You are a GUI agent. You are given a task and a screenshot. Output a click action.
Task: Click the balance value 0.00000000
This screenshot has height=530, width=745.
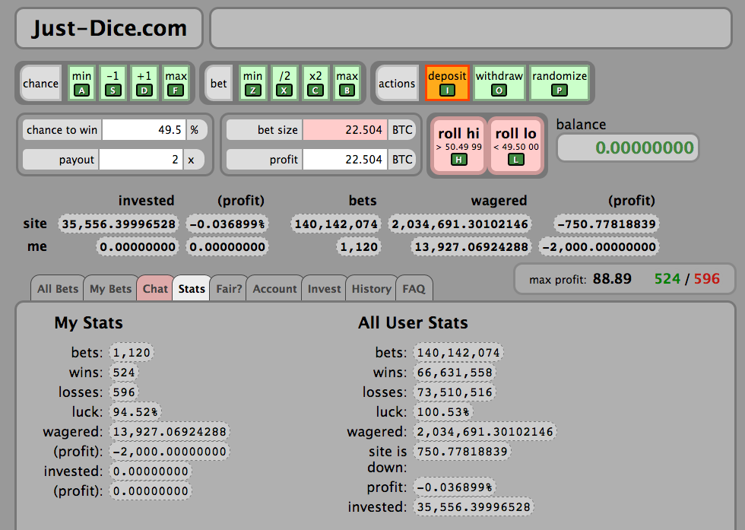[x=628, y=148]
